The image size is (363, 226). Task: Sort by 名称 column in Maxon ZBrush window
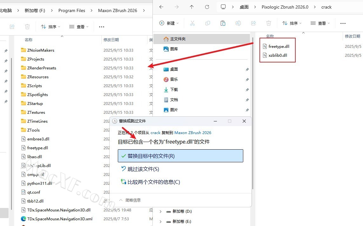(x=29, y=40)
